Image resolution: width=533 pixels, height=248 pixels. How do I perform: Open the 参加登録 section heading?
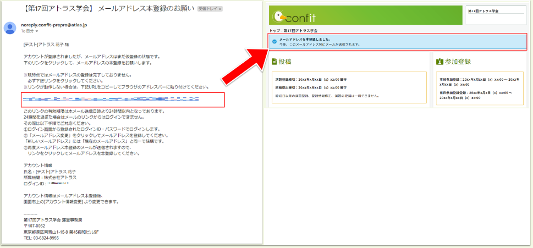[457, 62]
